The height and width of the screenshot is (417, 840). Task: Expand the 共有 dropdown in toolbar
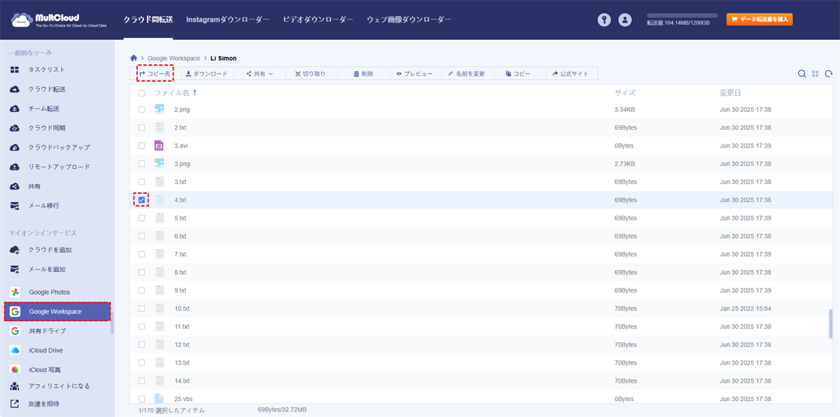point(260,73)
